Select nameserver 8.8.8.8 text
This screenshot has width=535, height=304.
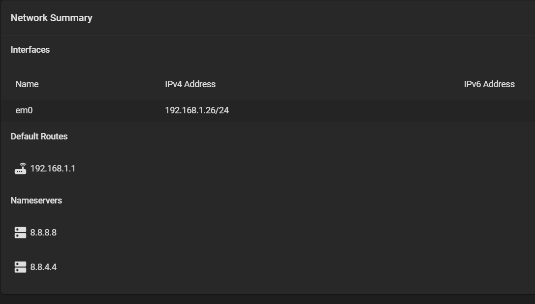[x=43, y=233]
